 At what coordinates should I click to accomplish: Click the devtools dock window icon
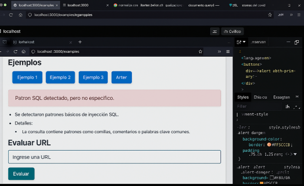pos(297,42)
